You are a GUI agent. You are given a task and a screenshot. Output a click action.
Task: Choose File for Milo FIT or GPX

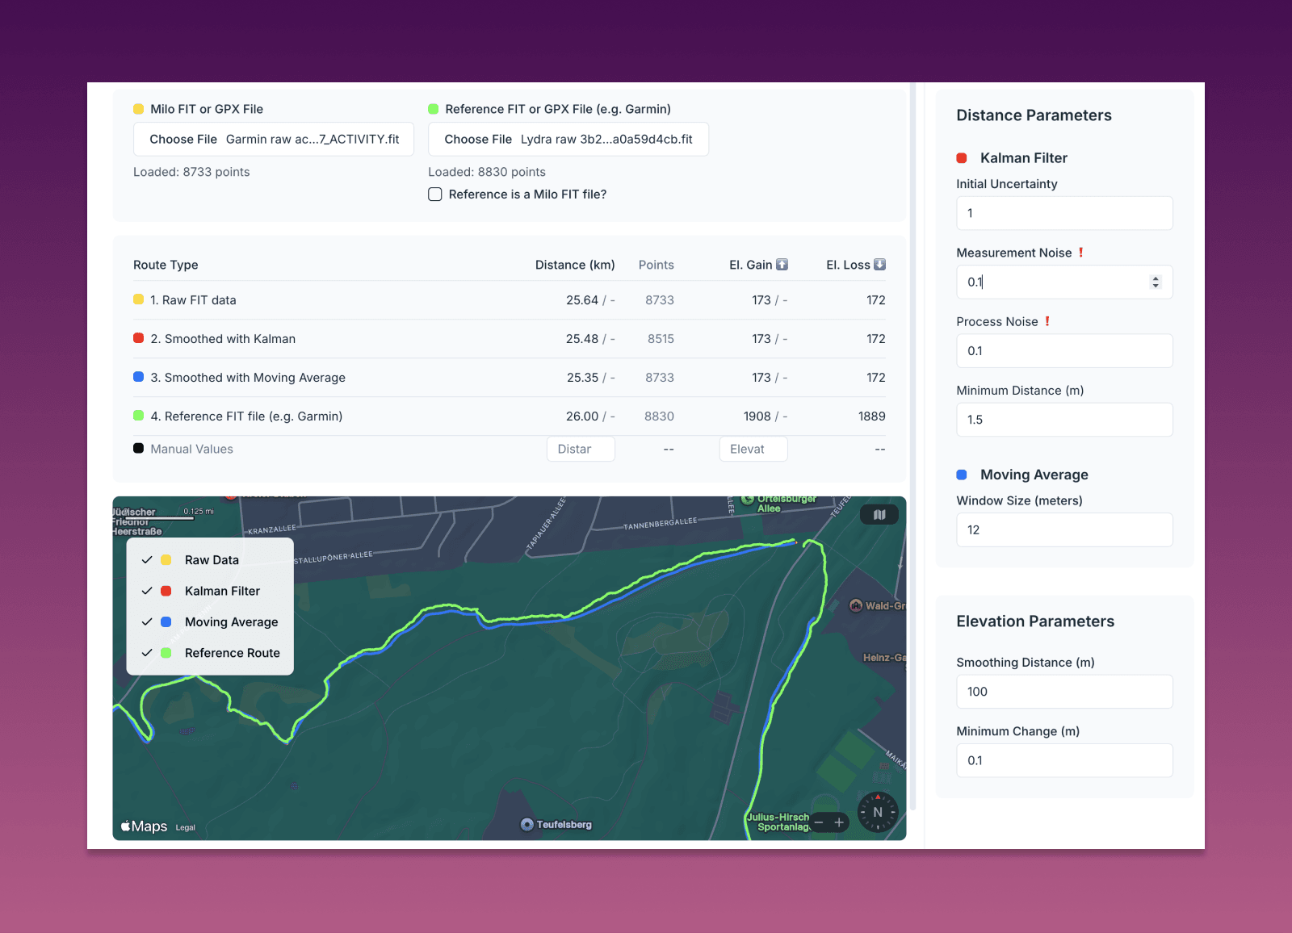[184, 140]
